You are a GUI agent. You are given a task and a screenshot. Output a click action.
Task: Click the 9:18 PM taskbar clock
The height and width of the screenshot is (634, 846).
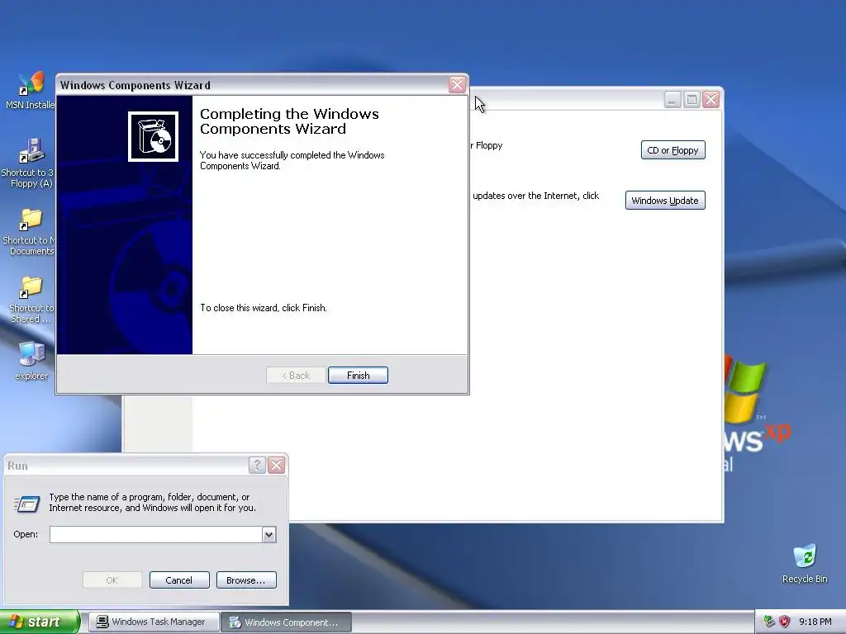(x=815, y=622)
